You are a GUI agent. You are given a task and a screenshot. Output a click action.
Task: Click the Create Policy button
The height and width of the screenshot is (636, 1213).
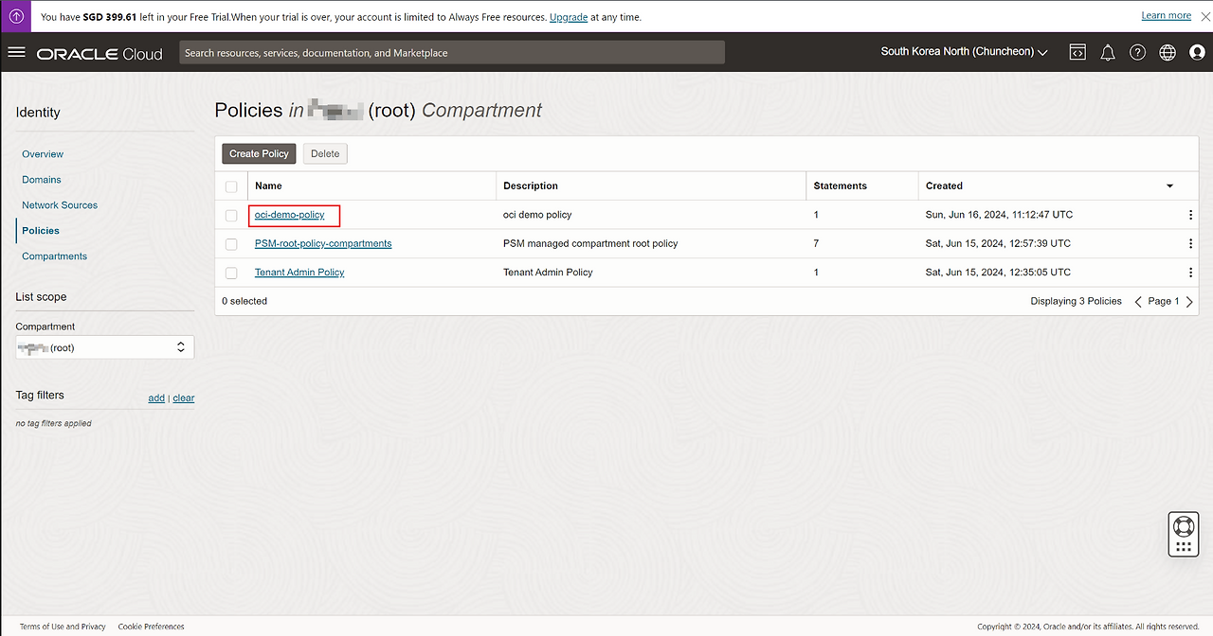(259, 153)
